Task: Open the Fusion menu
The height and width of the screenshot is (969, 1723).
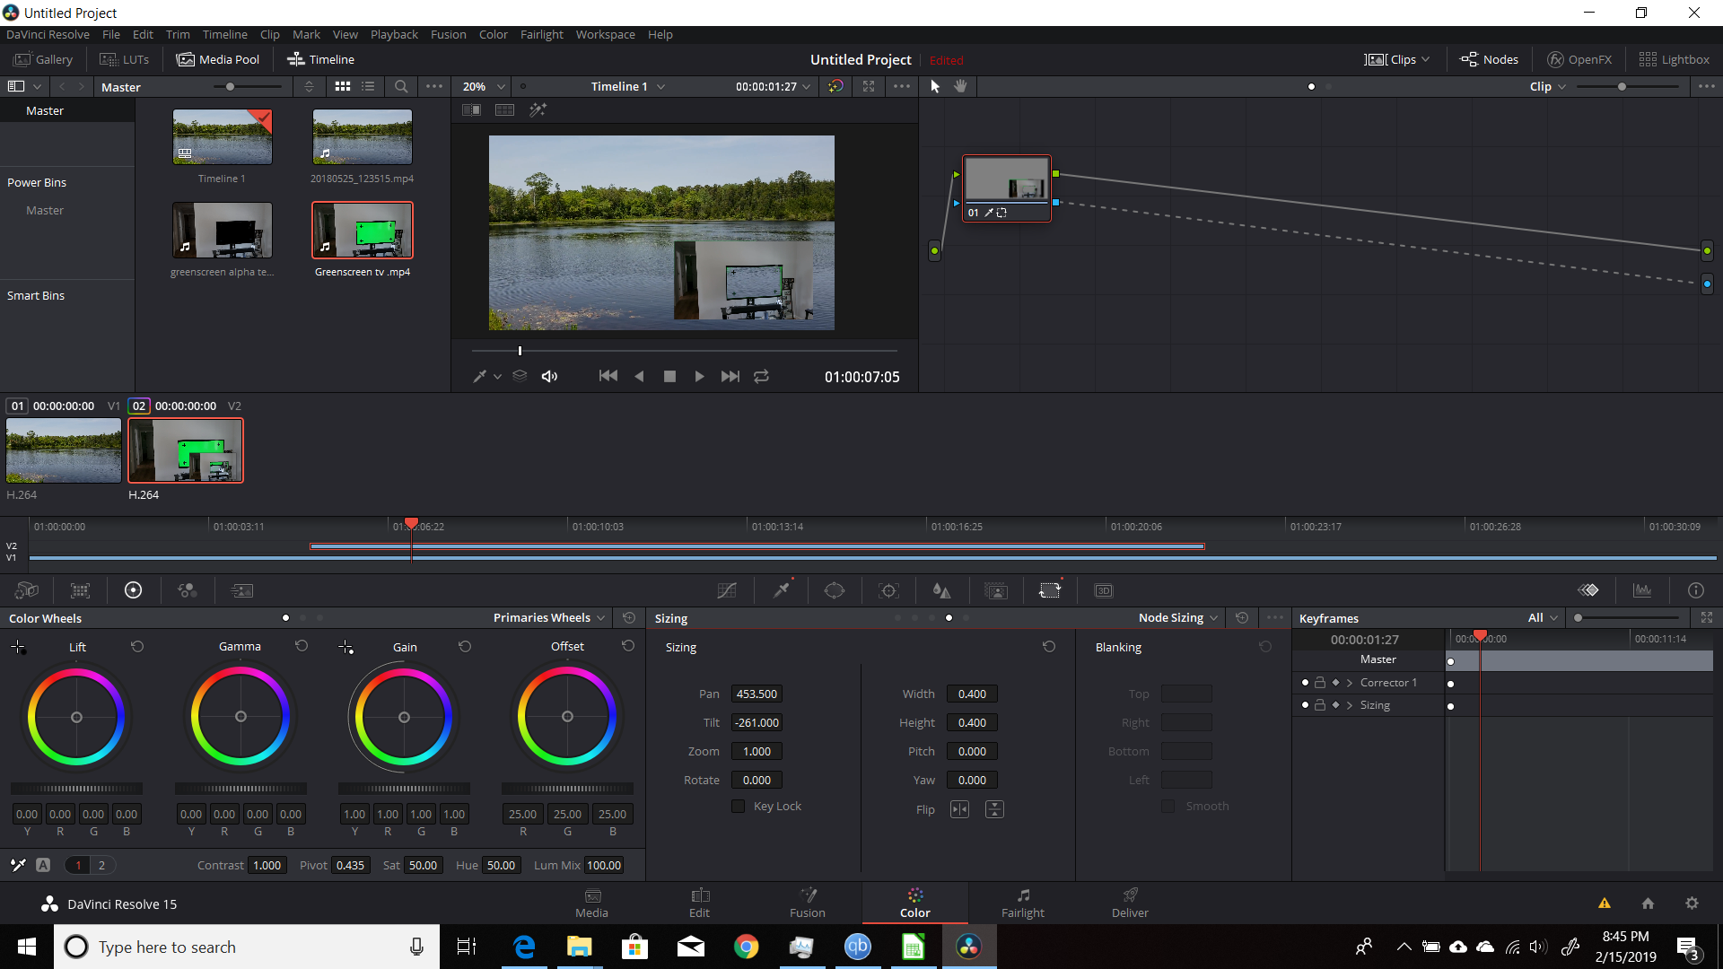Action: pyautogui.click(x=448, y=34)
